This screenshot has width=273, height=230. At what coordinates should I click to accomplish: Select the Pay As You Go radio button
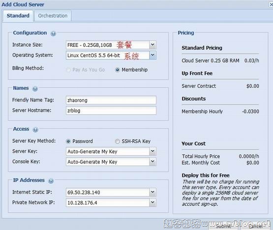68,70
